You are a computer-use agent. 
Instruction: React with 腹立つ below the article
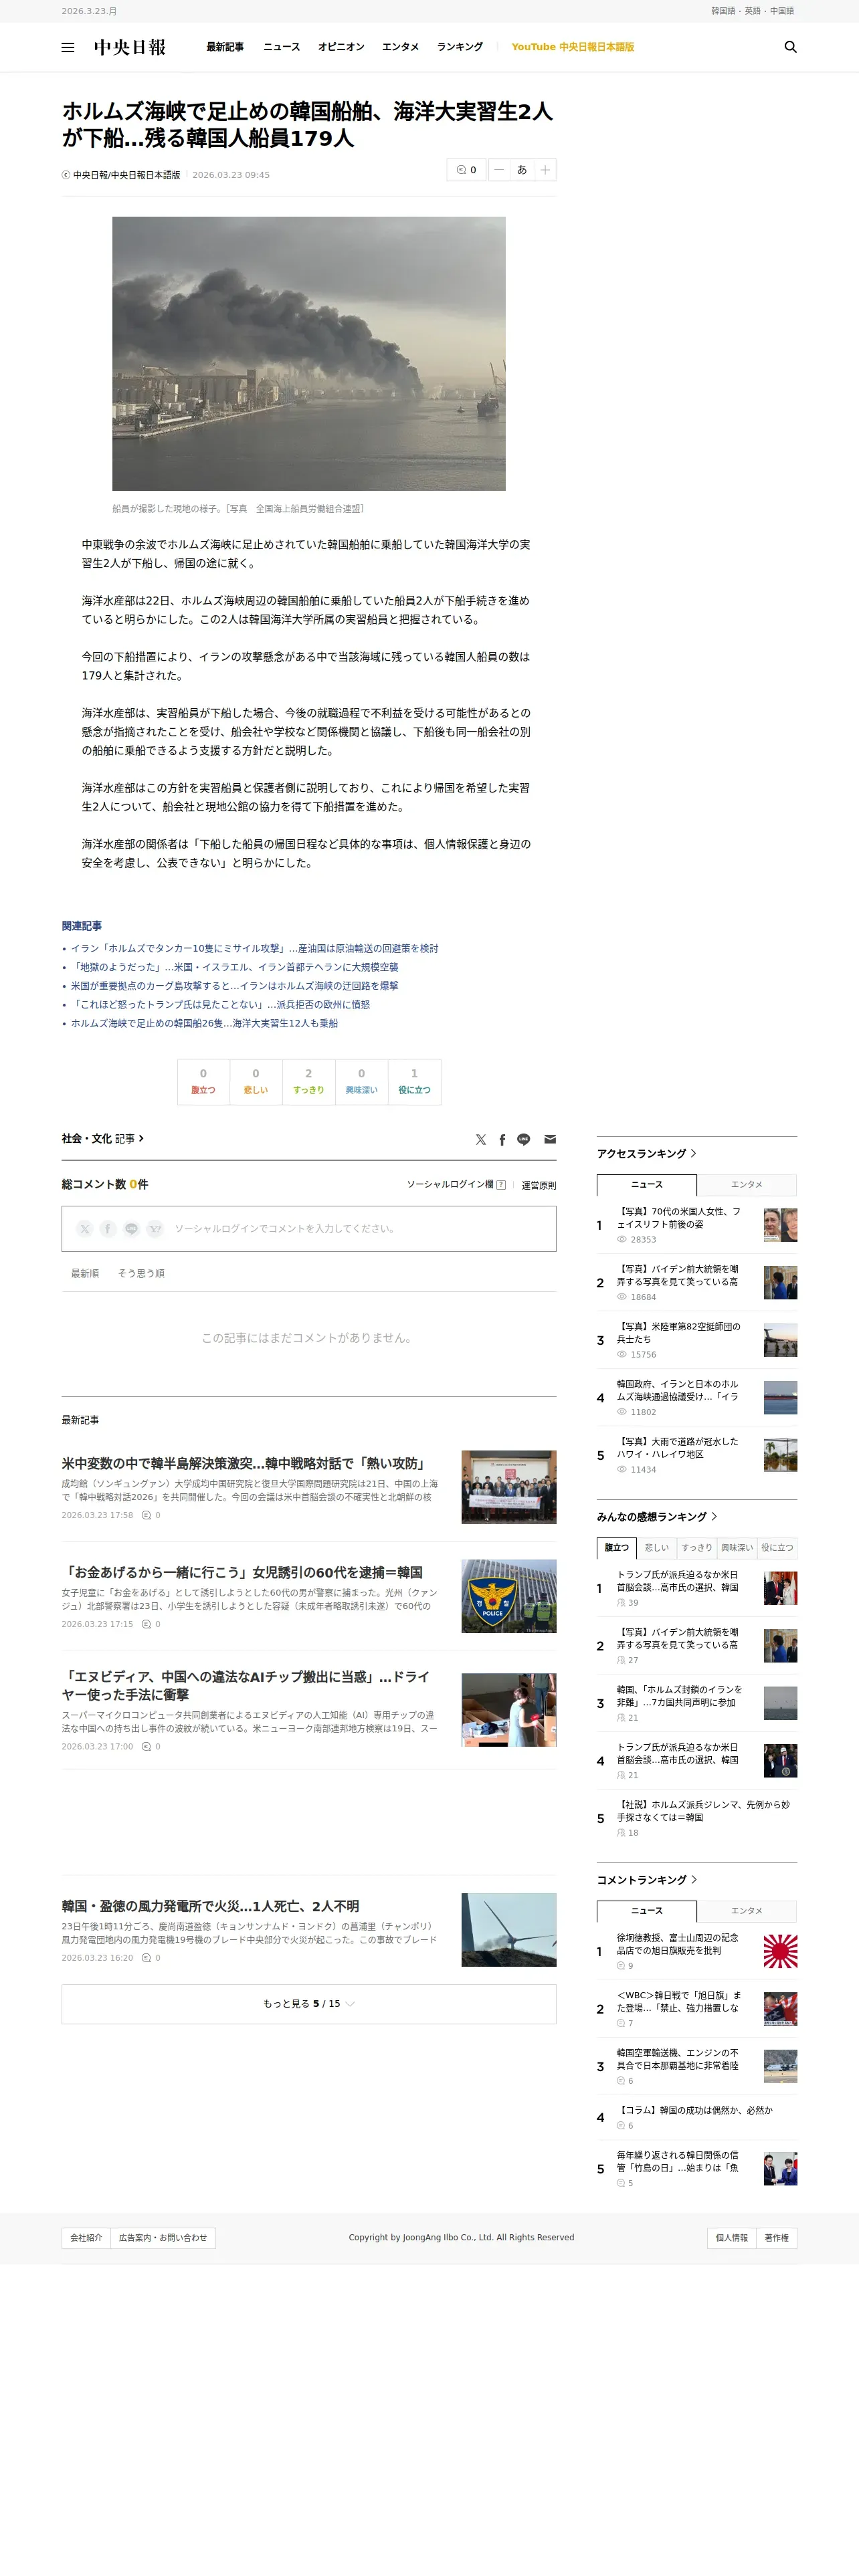(203, 1082)
